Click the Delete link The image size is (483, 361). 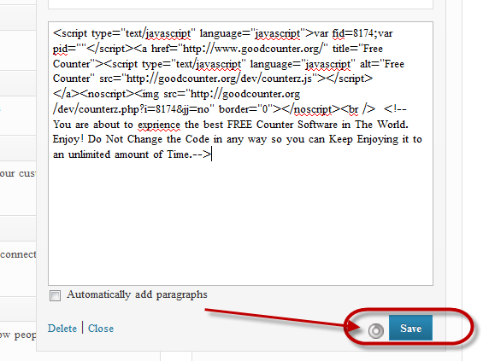pos(62,329)
